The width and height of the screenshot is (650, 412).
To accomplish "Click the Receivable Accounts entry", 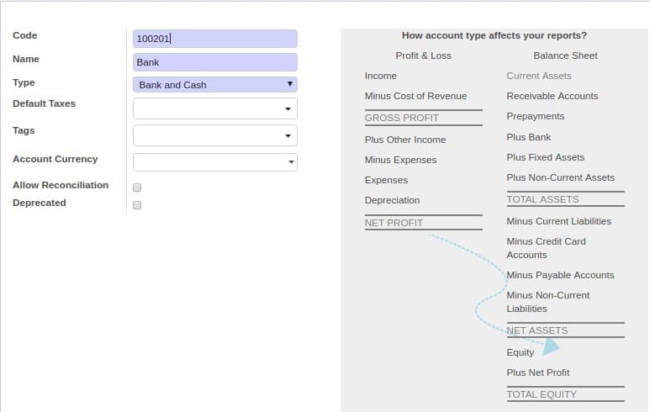I will coord(552,96).
